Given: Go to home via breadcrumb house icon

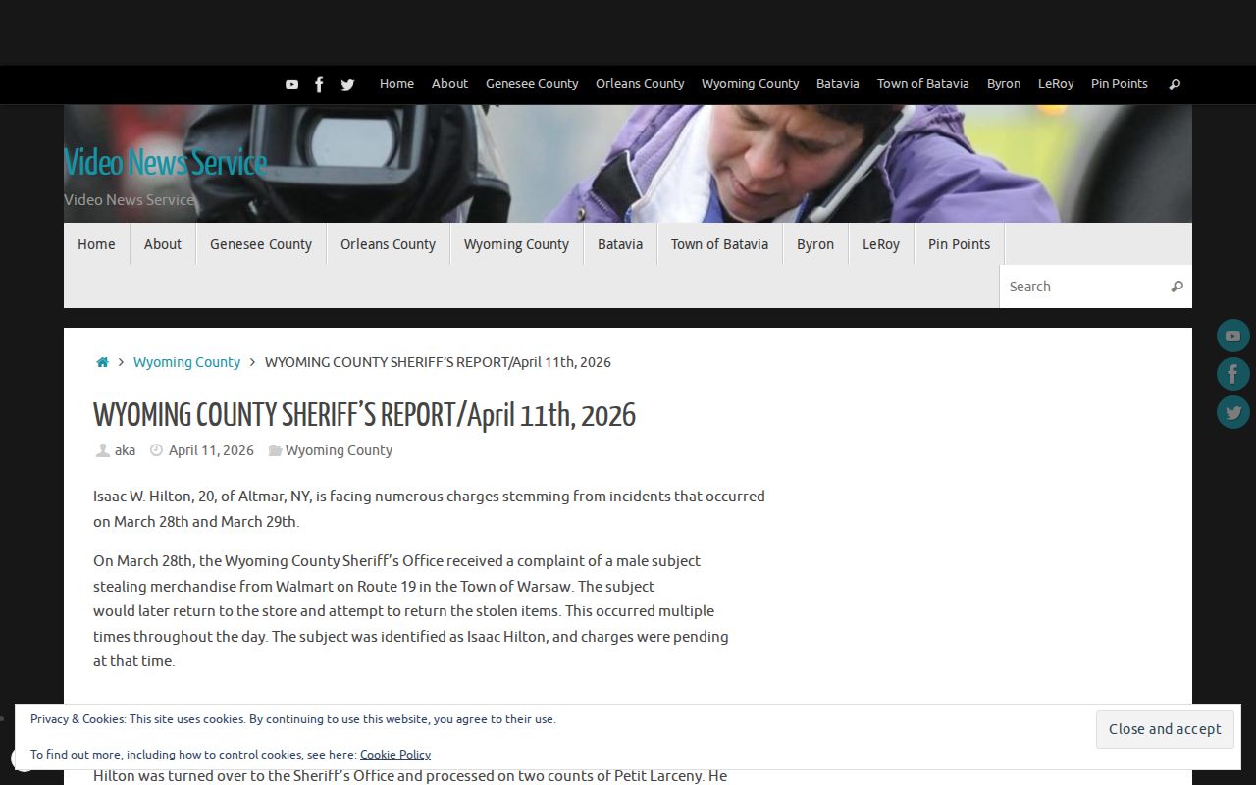Looking at the screenshot, I should (x=102, y=362).
